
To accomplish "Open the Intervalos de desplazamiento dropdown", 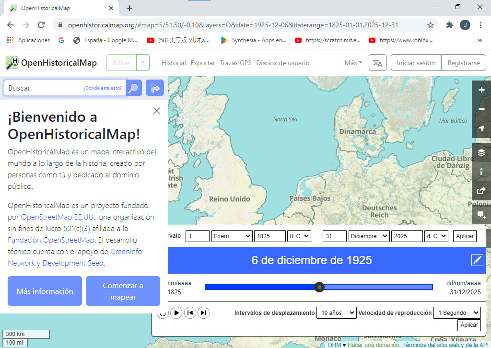I will tap(336, 312).
